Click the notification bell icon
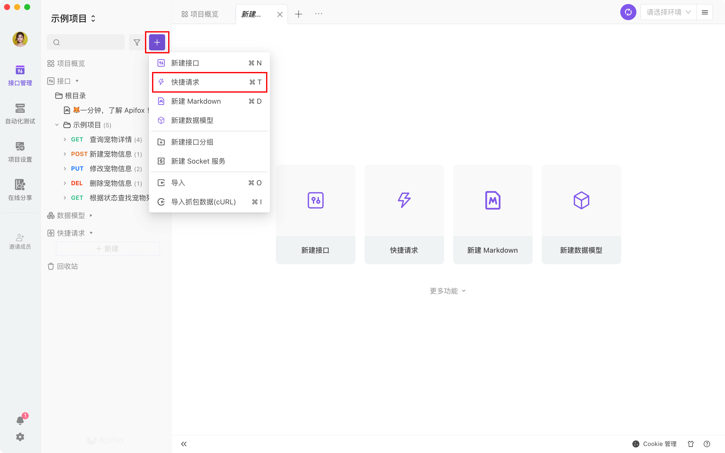The height and width of the screenshot is (453, 725). coord(20,420)
